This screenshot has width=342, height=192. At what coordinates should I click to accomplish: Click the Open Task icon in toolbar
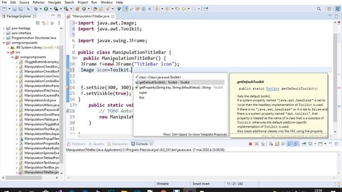point(101,9)
